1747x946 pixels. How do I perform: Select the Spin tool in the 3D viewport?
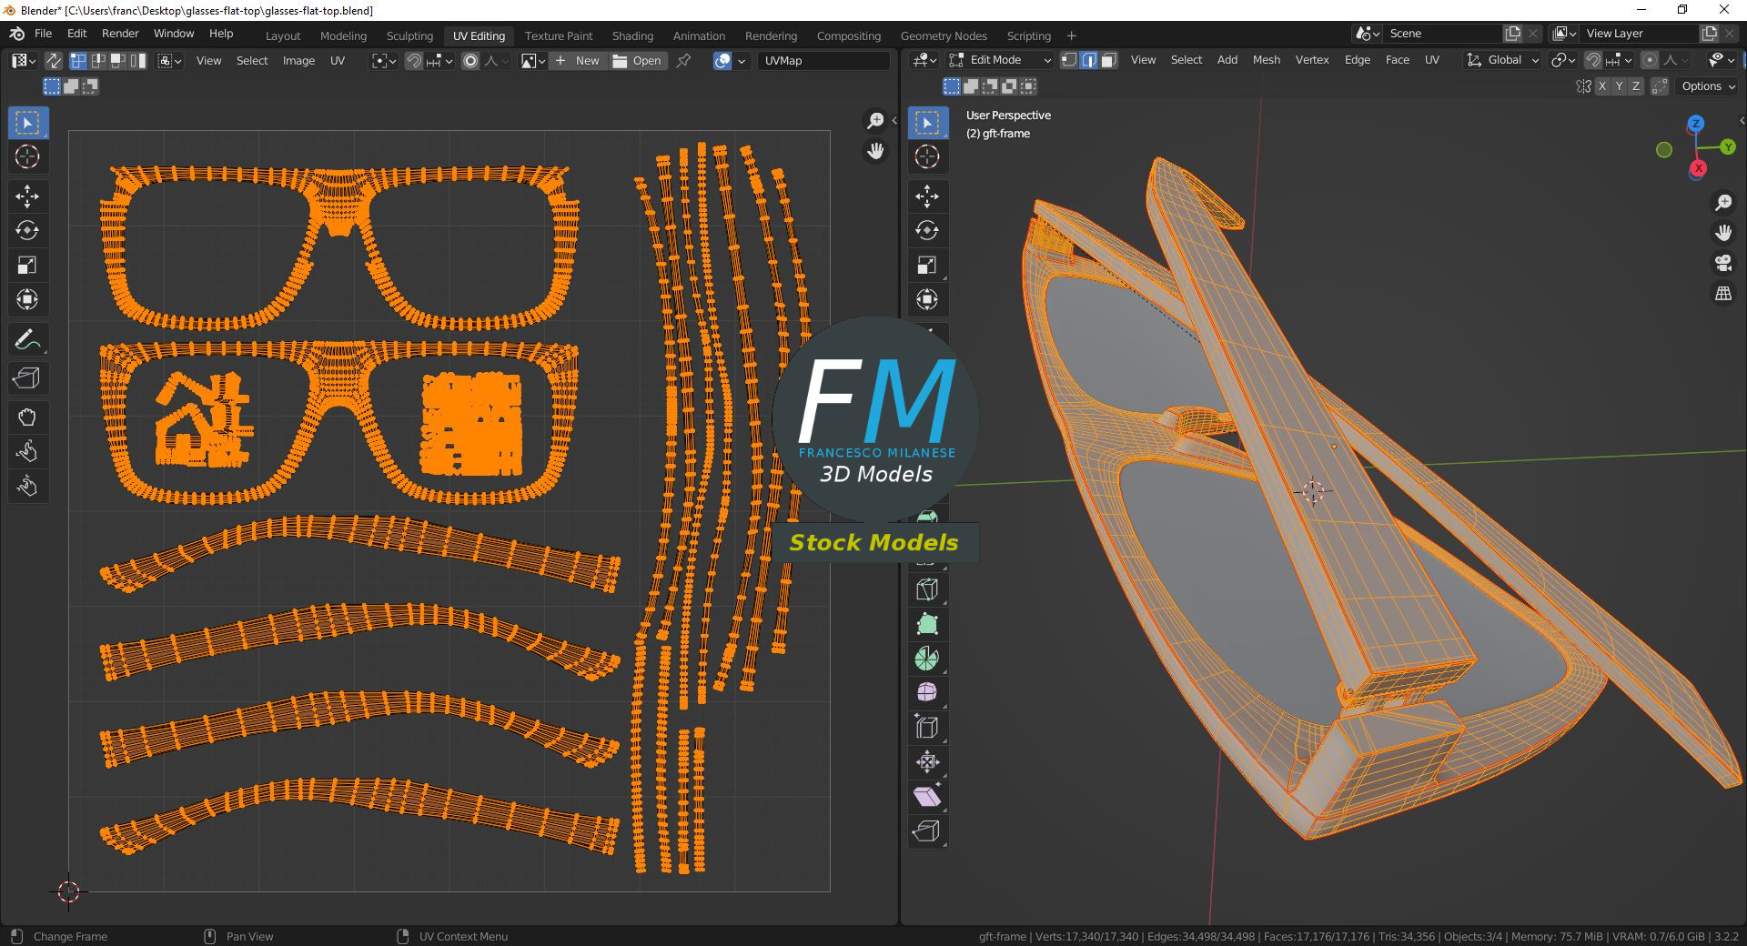pos(927,659)
